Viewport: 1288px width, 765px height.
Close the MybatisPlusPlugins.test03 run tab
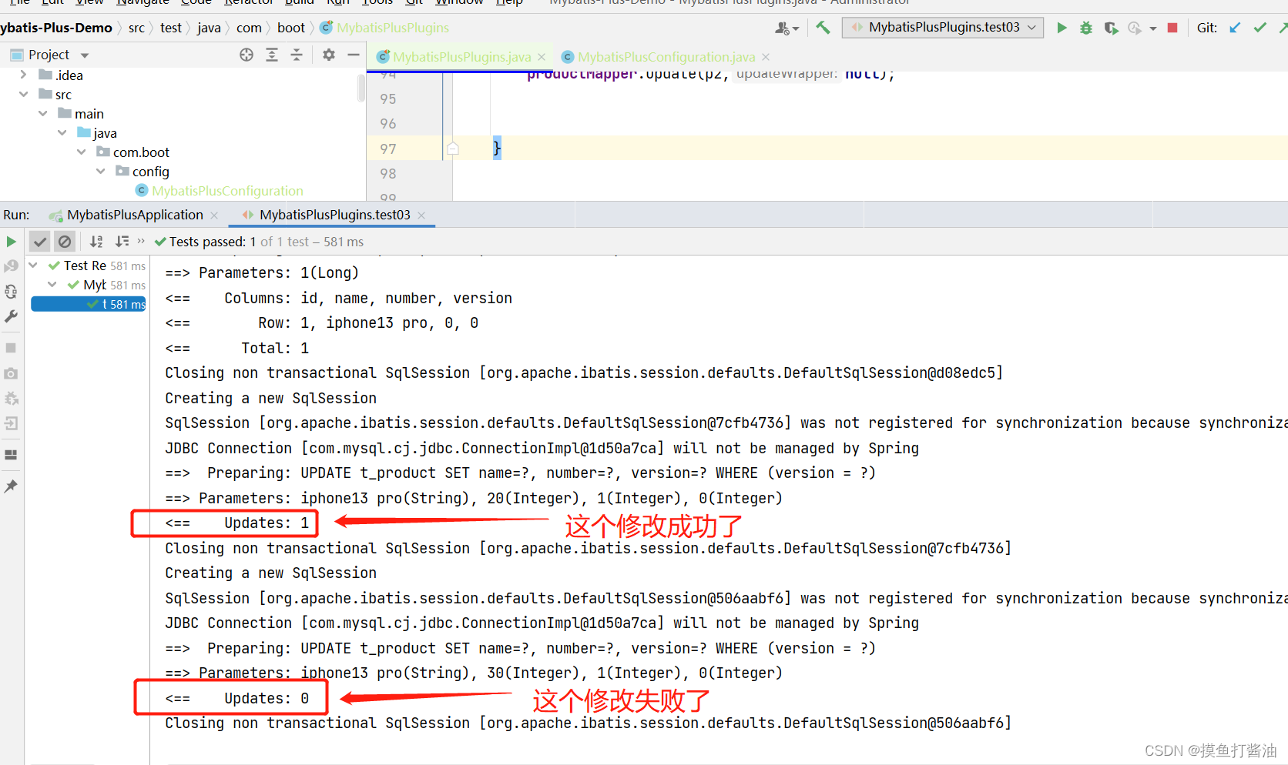click(x=421, y=215)
